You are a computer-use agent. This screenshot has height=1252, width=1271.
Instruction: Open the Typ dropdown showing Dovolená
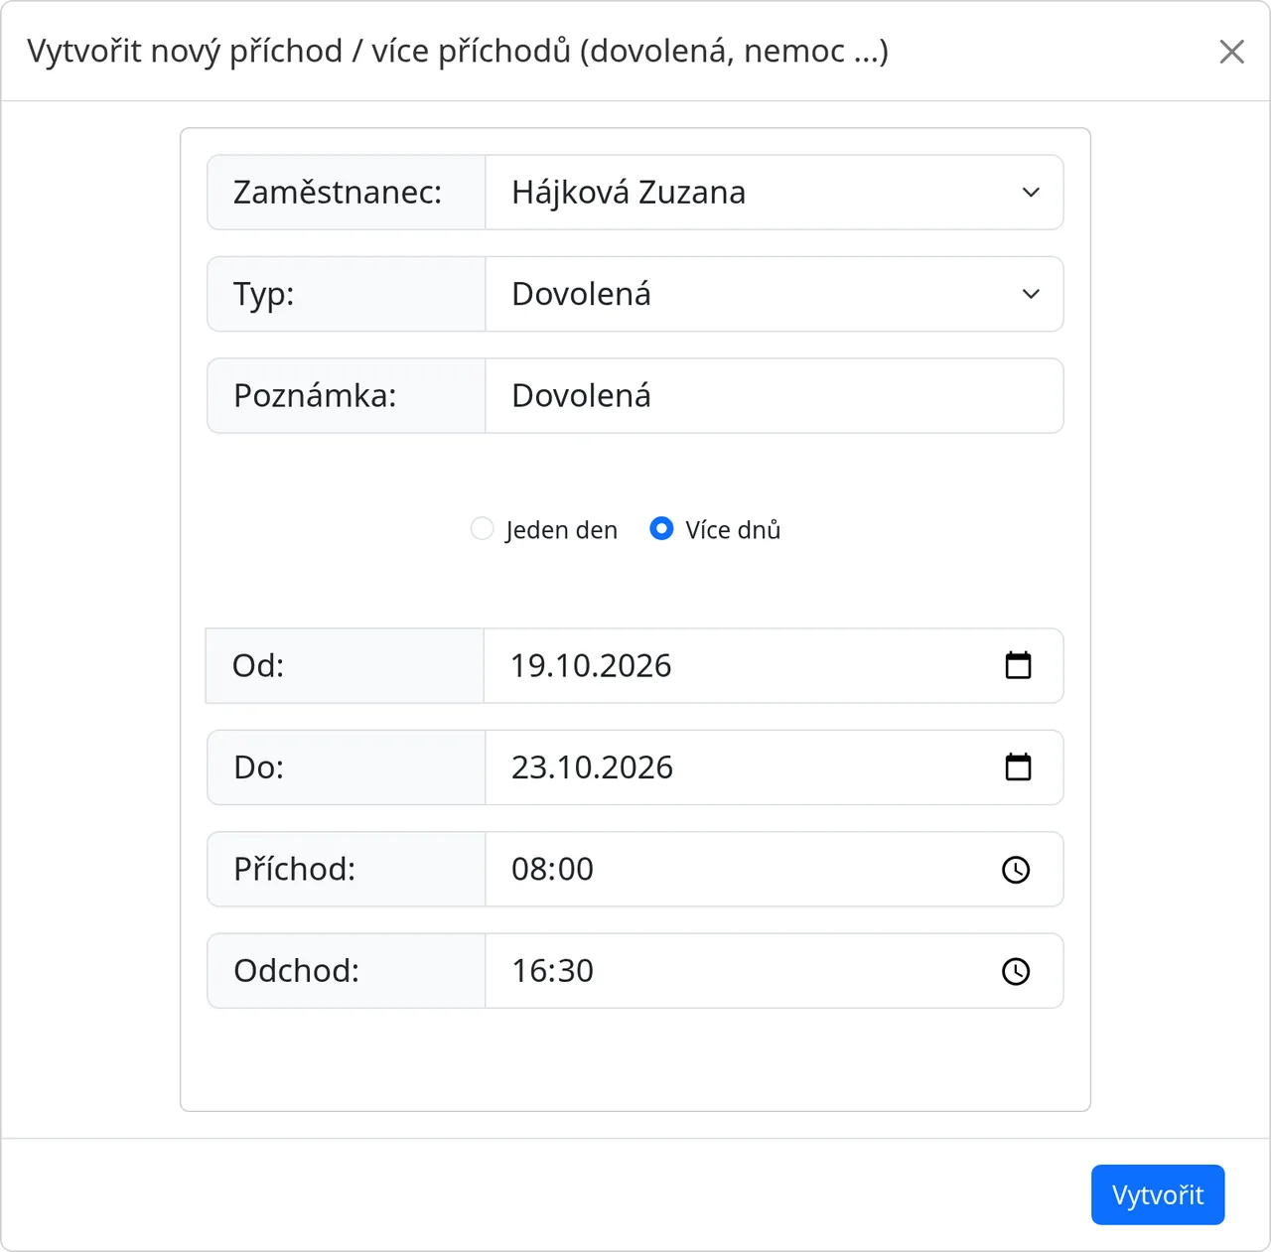pos(775,294)
